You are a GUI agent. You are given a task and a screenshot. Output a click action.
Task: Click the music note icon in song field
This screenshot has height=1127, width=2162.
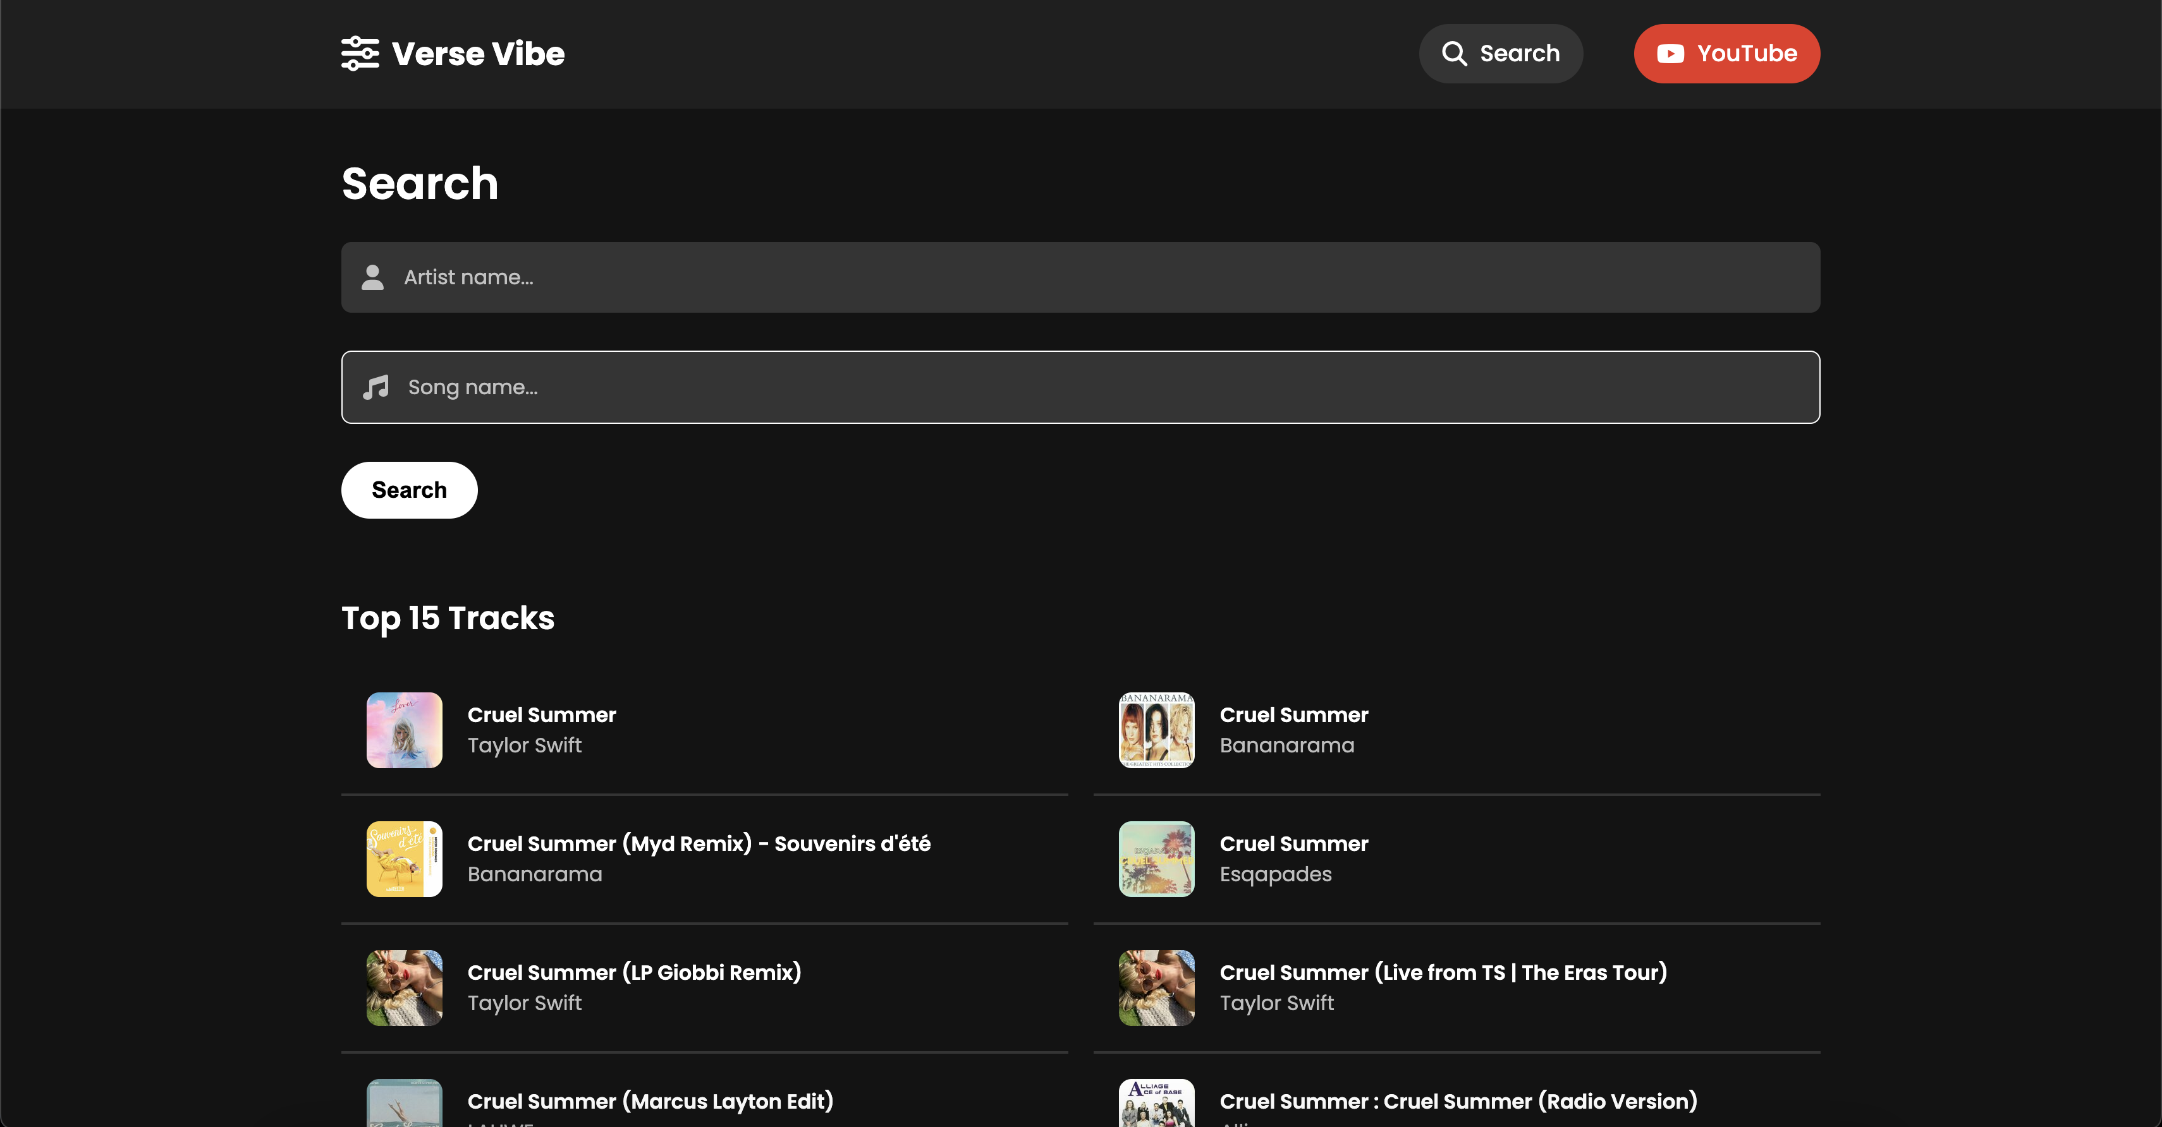375,387
